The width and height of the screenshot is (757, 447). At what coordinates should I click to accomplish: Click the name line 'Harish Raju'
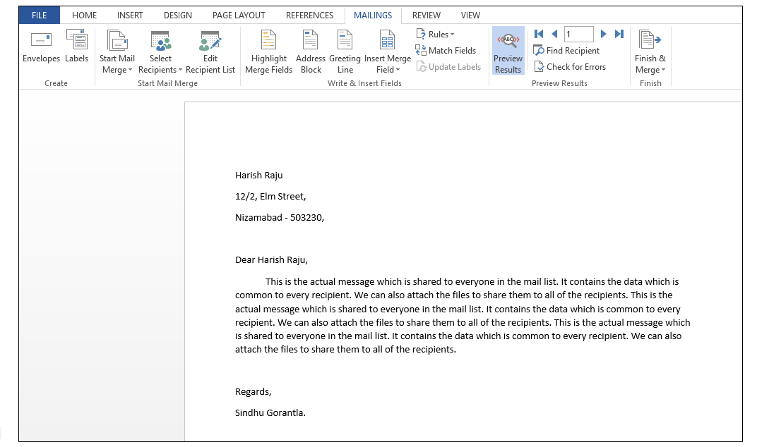click(x=258, y=176)
